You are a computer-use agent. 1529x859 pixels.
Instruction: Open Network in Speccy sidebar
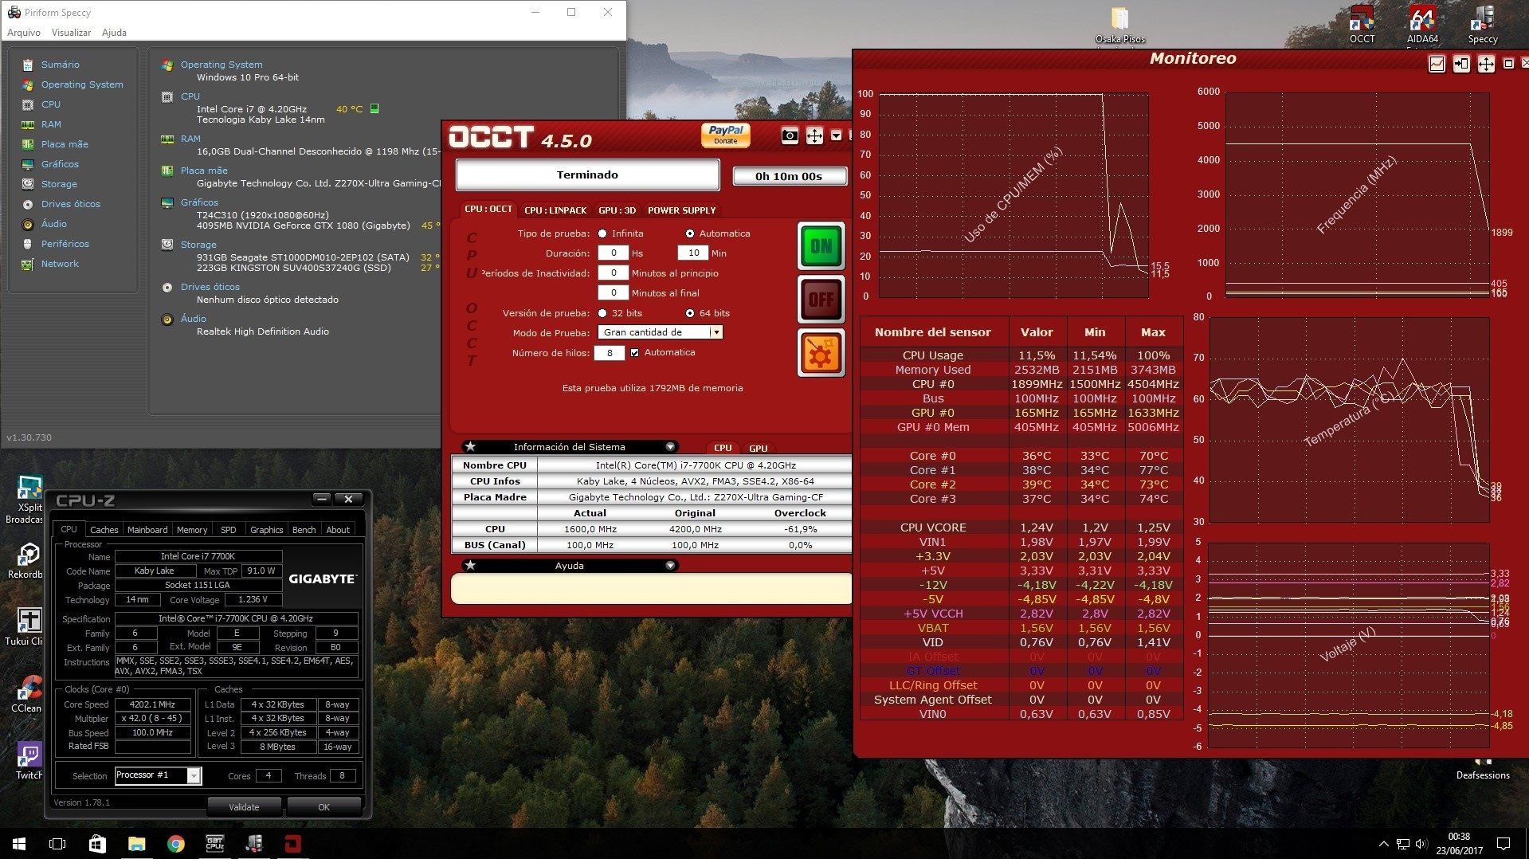(x=60, y=264)
